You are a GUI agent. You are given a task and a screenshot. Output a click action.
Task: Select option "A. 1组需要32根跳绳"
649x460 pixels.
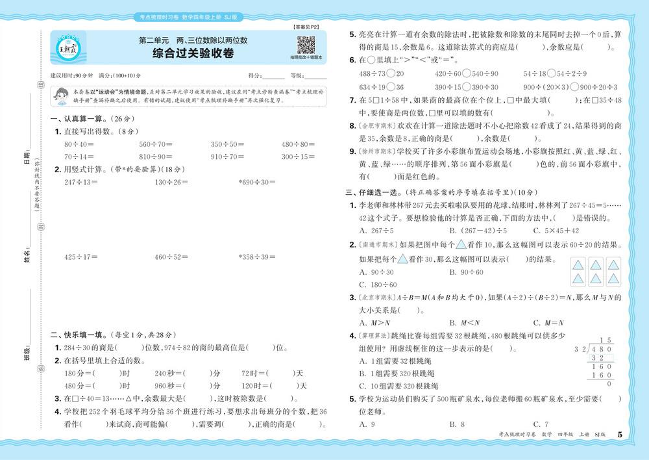click(x=395, y=361)
